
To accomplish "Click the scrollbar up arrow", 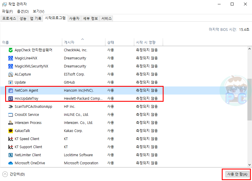I will coord(249,49).
